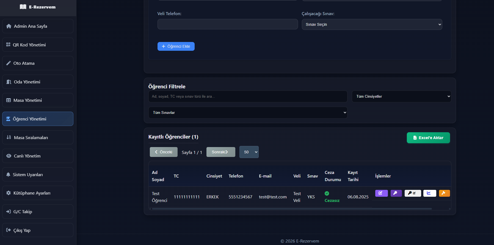
Task: Go to previous page with Önceki
Action: (x=164, y=152)
